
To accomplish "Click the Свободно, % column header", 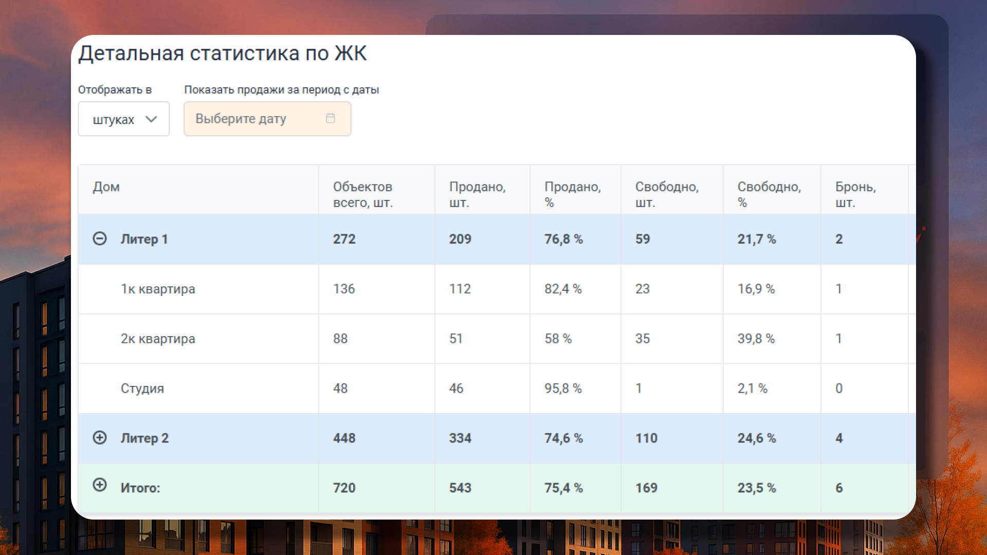I will 769,194.
